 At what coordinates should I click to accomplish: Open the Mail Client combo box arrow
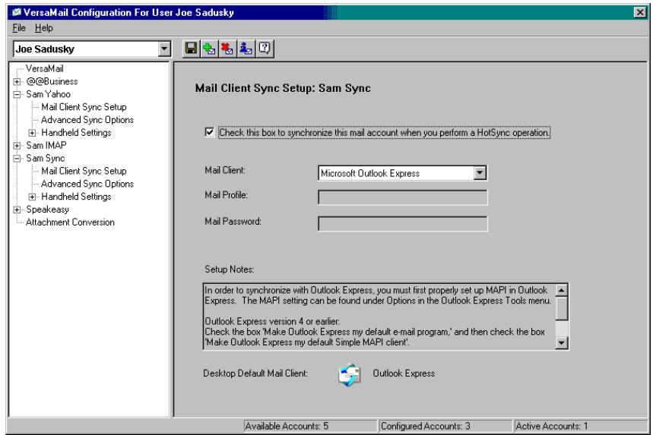[480, 173]
